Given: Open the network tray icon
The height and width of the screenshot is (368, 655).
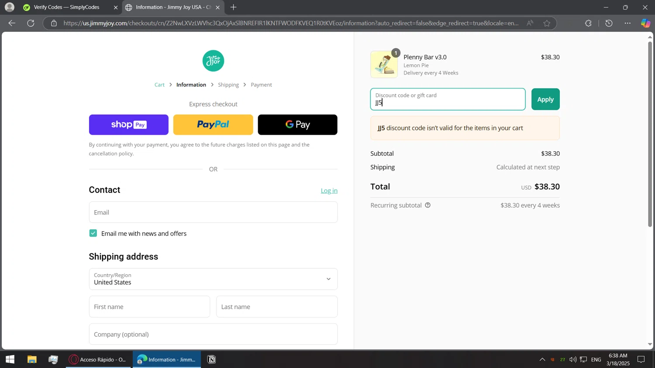Looking at the screenshot, I should click(583, 360).
